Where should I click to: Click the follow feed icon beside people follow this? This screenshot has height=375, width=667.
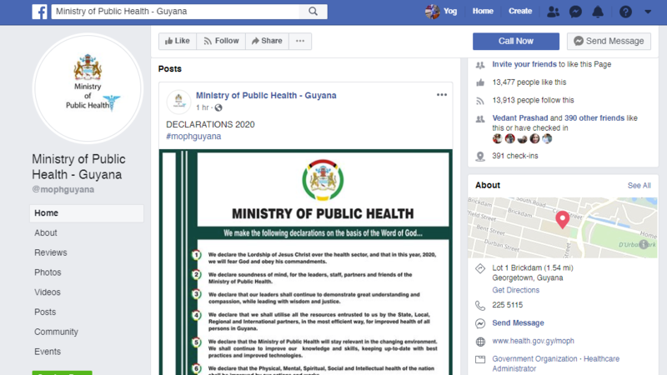[x=480, y=101]
